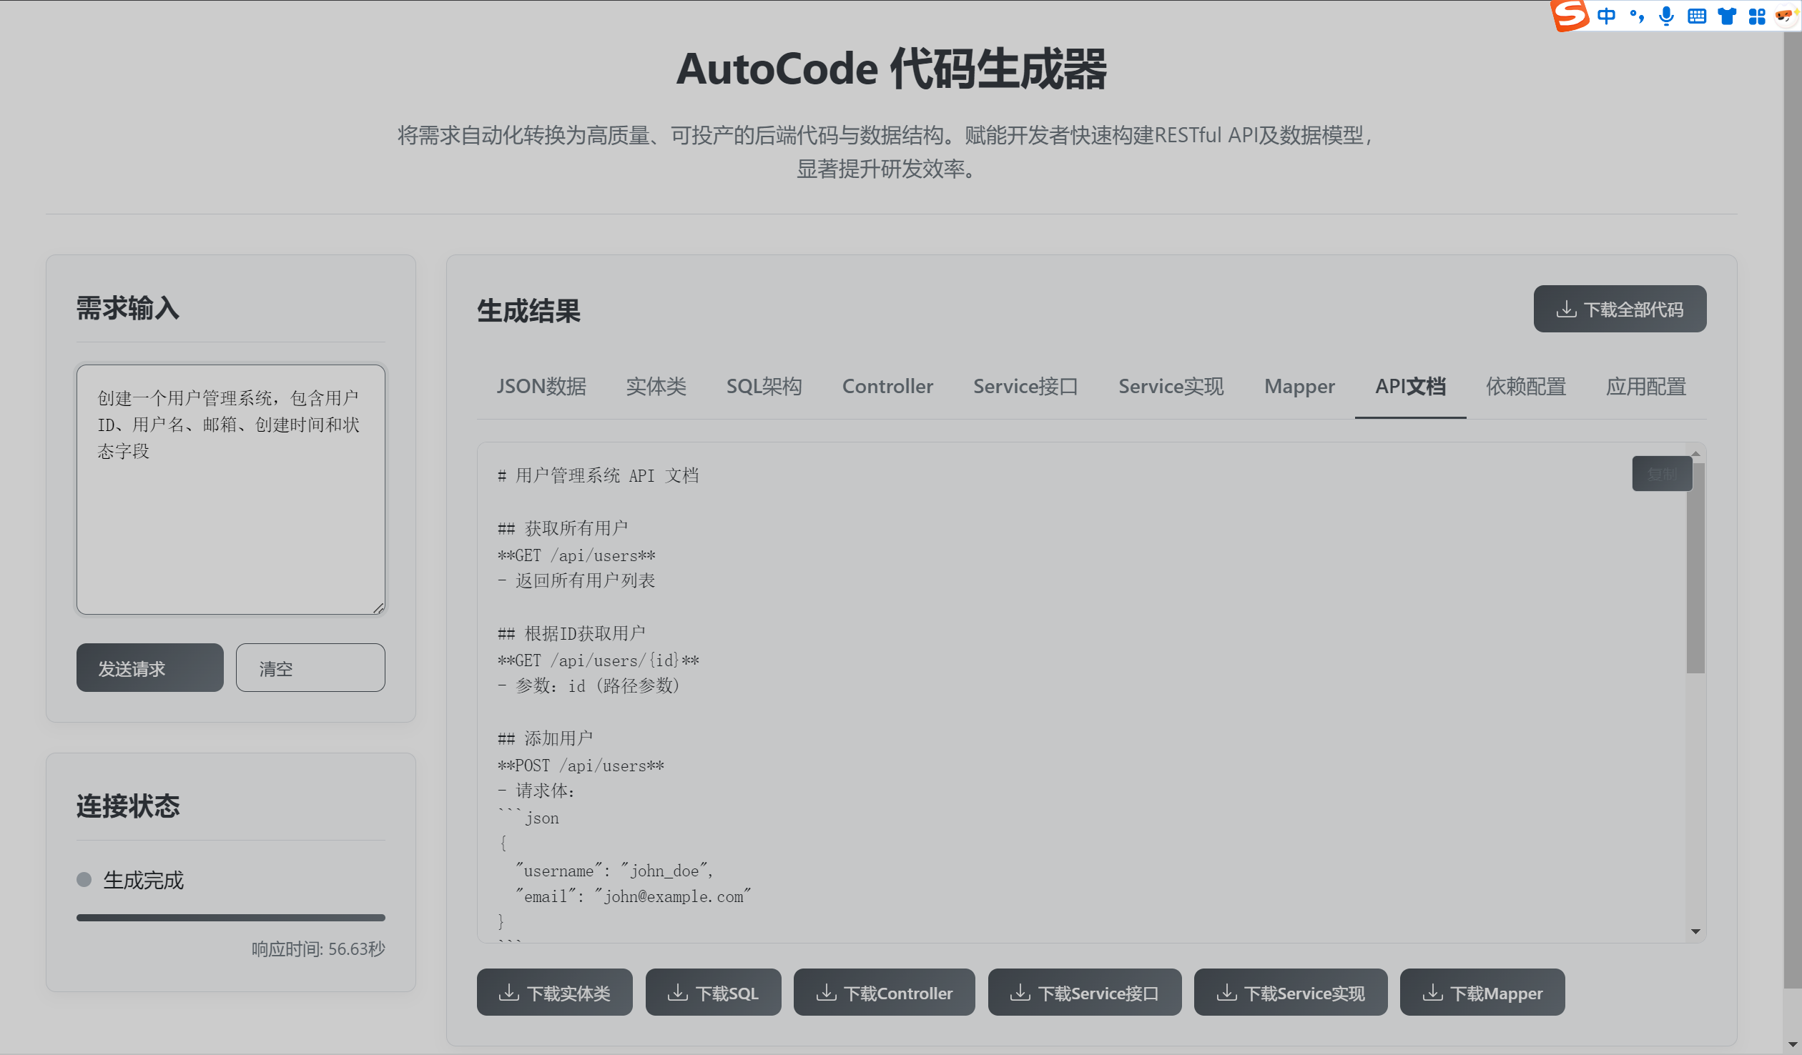Copy the code with the 复制 (Copy) button
The image size is (1802, 1055).
[1661, 474]
